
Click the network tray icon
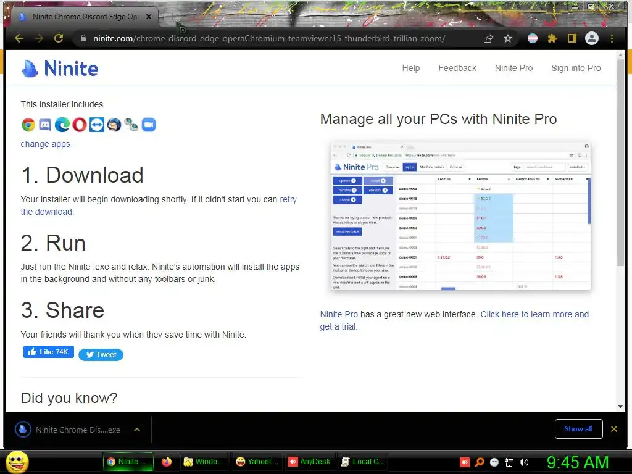coord(509,462)
